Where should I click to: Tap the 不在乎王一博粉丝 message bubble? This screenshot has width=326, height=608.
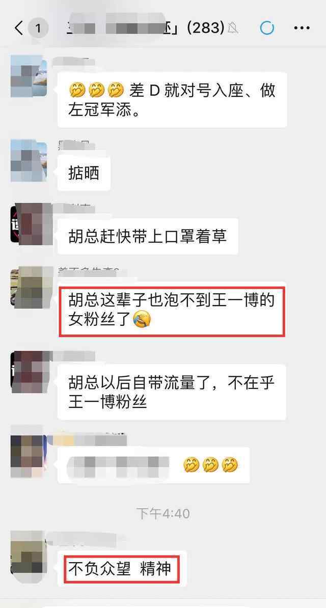point(172,392)
